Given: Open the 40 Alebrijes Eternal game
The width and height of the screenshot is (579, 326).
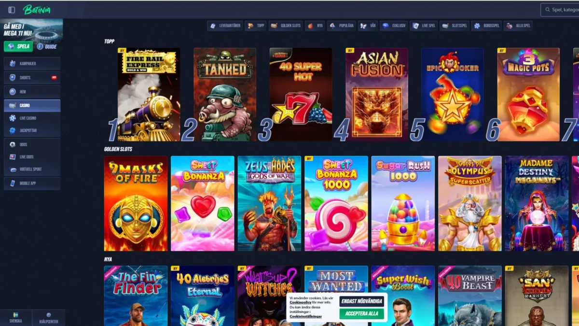Looking at the screenshot, I should (203, 296).
